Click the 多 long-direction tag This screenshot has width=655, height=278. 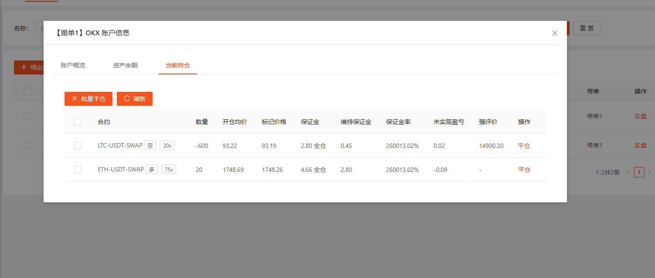(152, 170)
